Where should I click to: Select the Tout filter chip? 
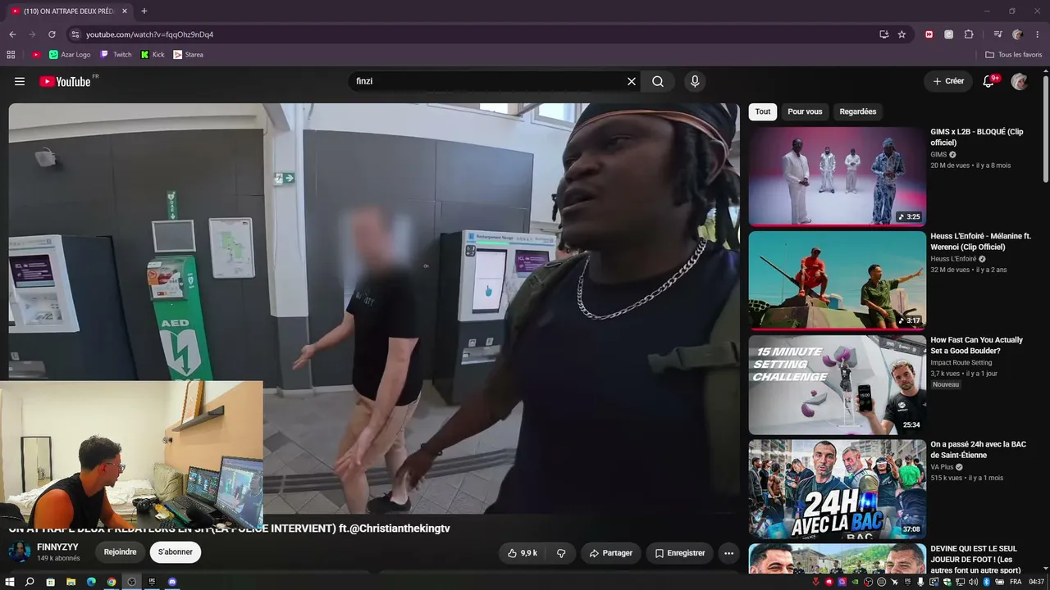pos(763,111)
